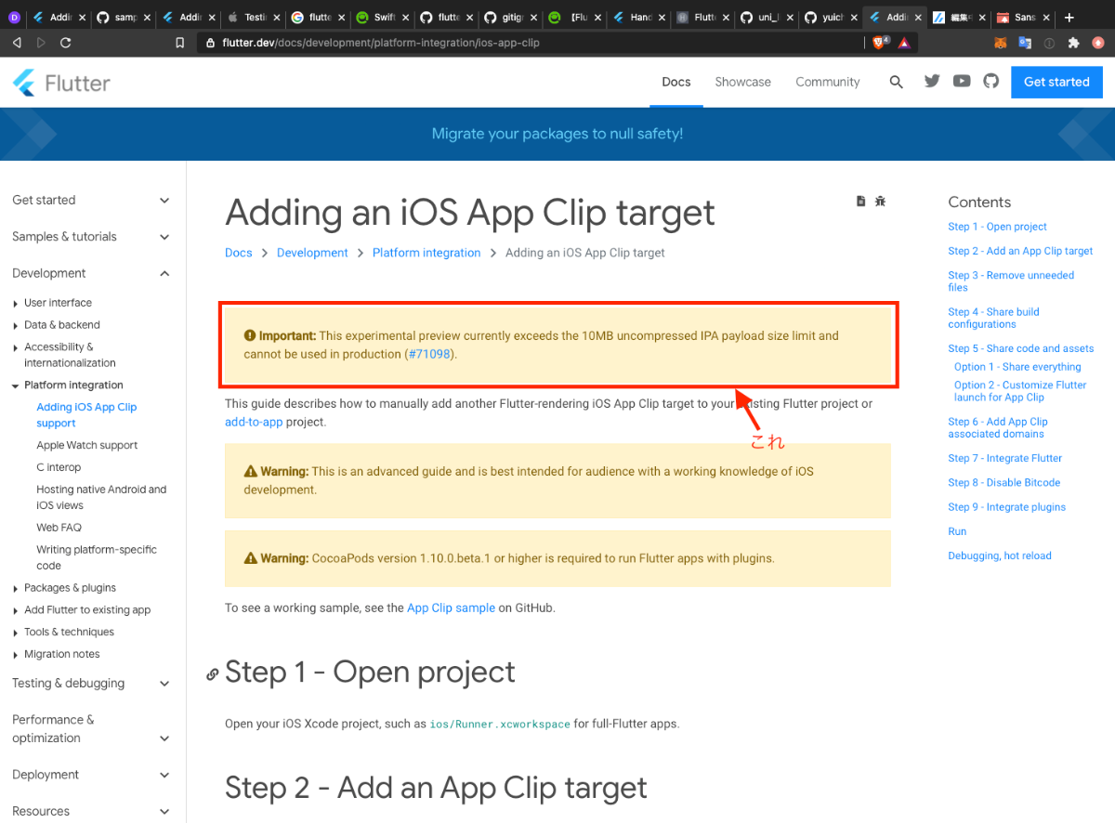
Task: Click the report issue bug icon
Action: click(880, 201)
